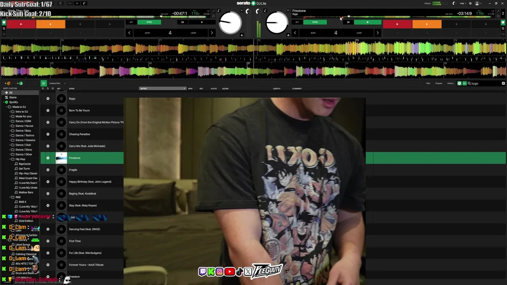The image size is (507, 285).
Task: Play the left deck
Action: pyautogui.click(x=202, y=22)
